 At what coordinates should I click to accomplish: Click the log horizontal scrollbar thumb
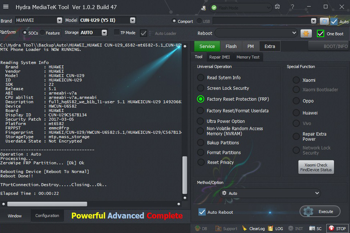click(x=47, y=204)
